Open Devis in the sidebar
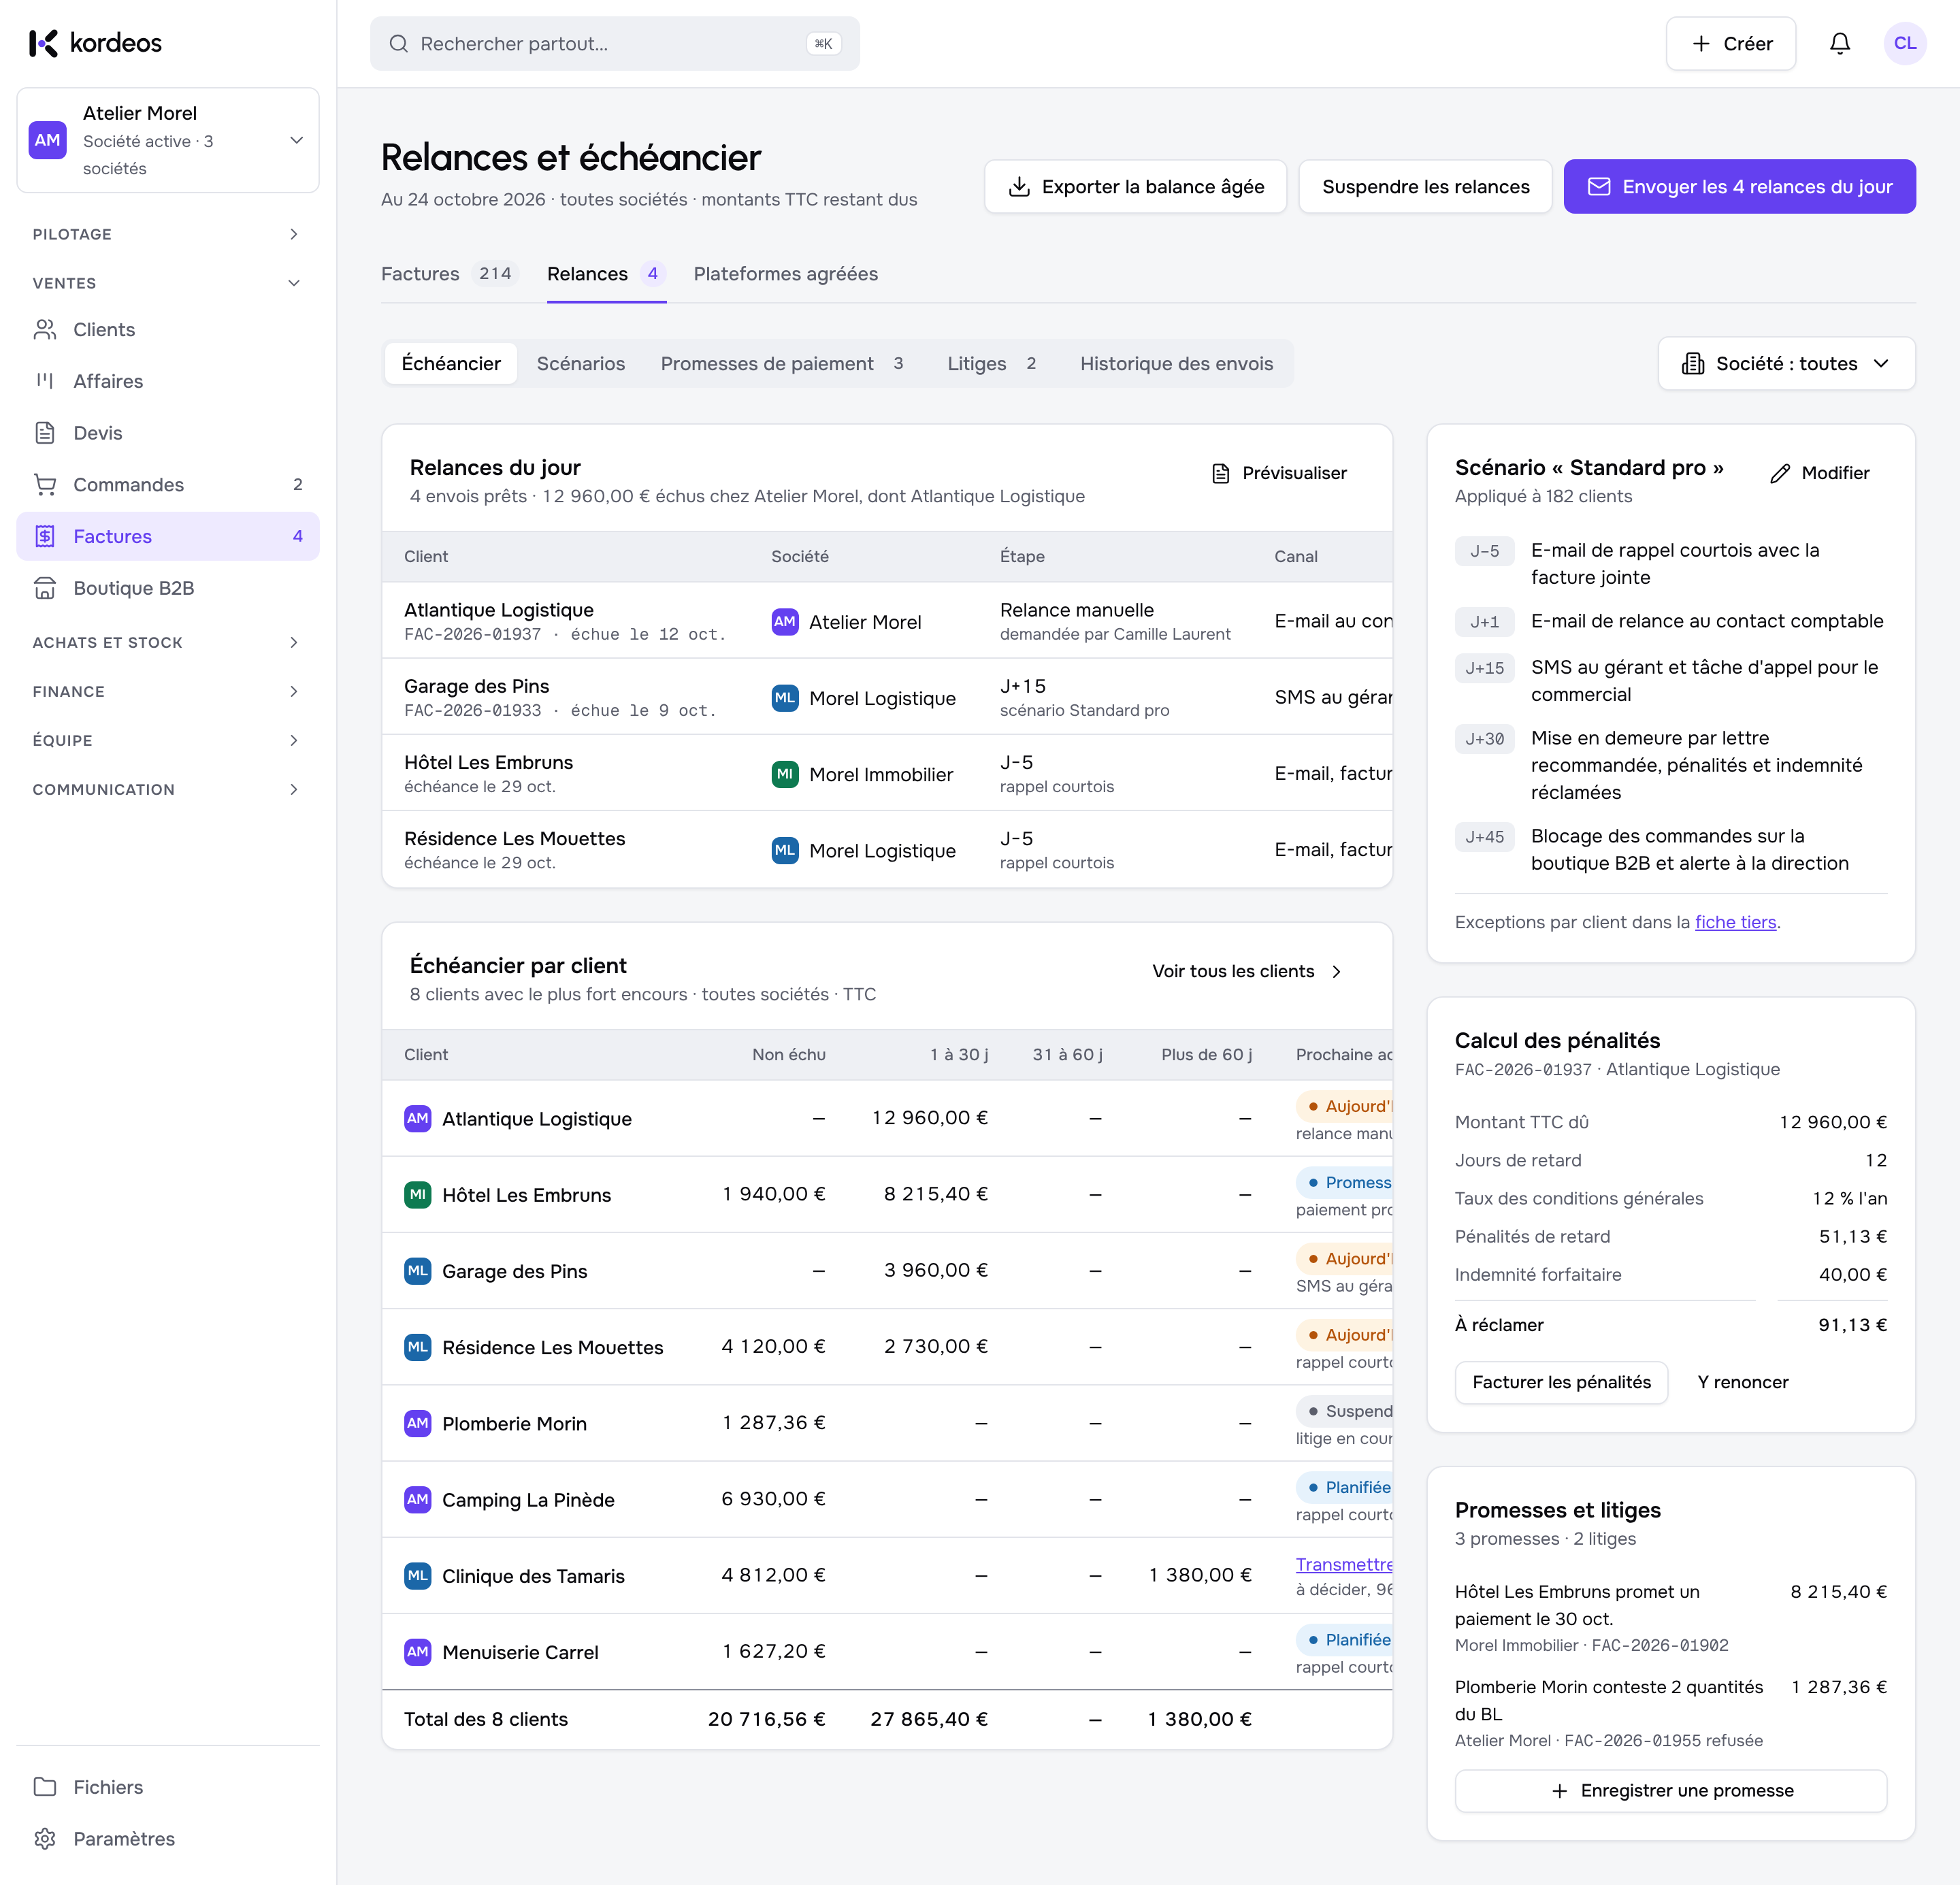The height and width of the screenshot is (1885, 1960). point(168,433)
